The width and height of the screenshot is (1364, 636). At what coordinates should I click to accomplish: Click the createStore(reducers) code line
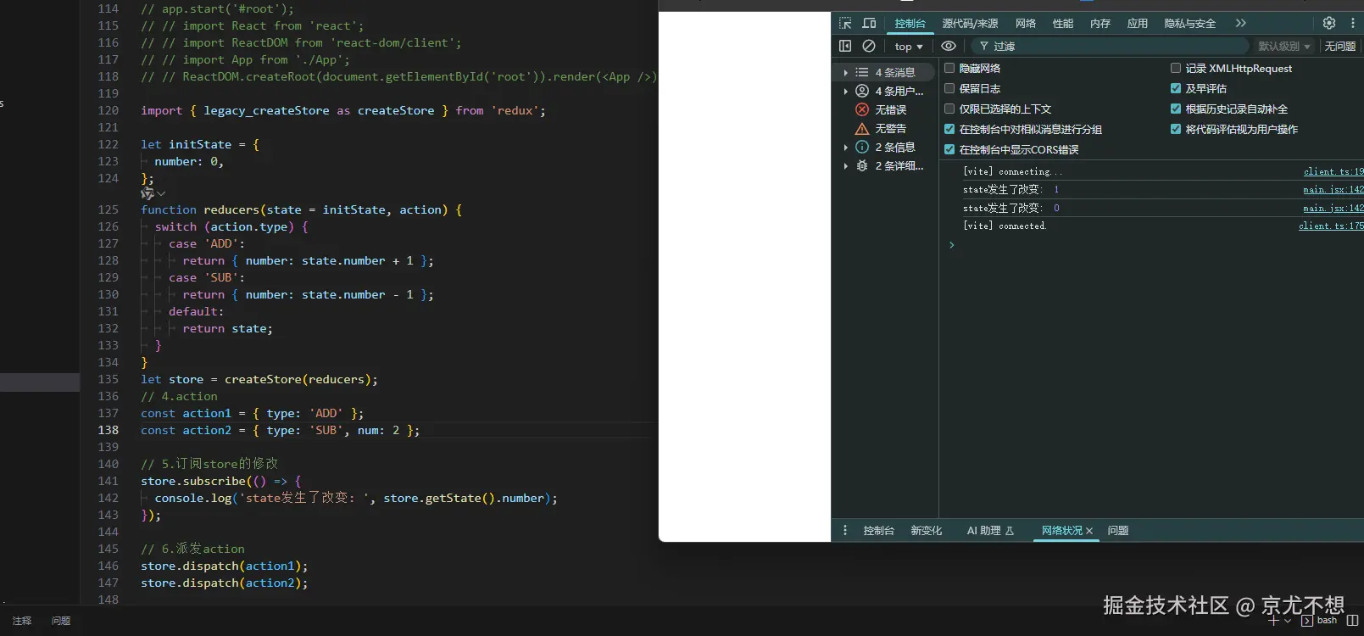(259, 379)
